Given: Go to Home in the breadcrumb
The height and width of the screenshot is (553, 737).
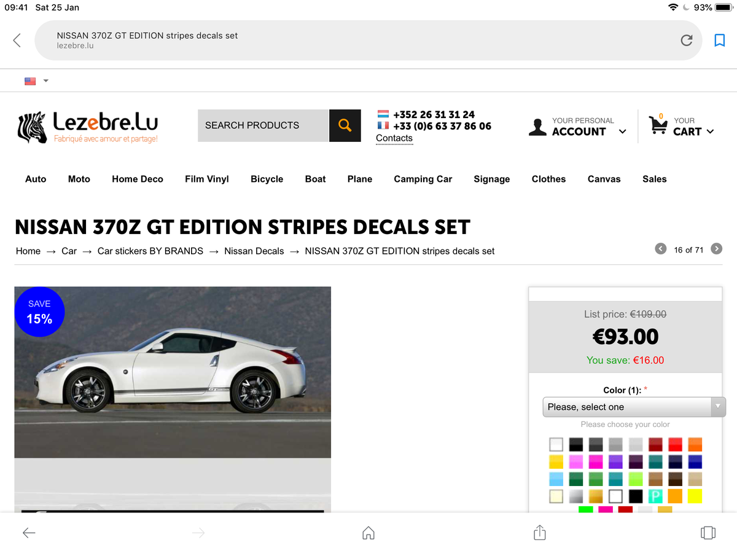Looking at the screenshot, I should [28, 251].
